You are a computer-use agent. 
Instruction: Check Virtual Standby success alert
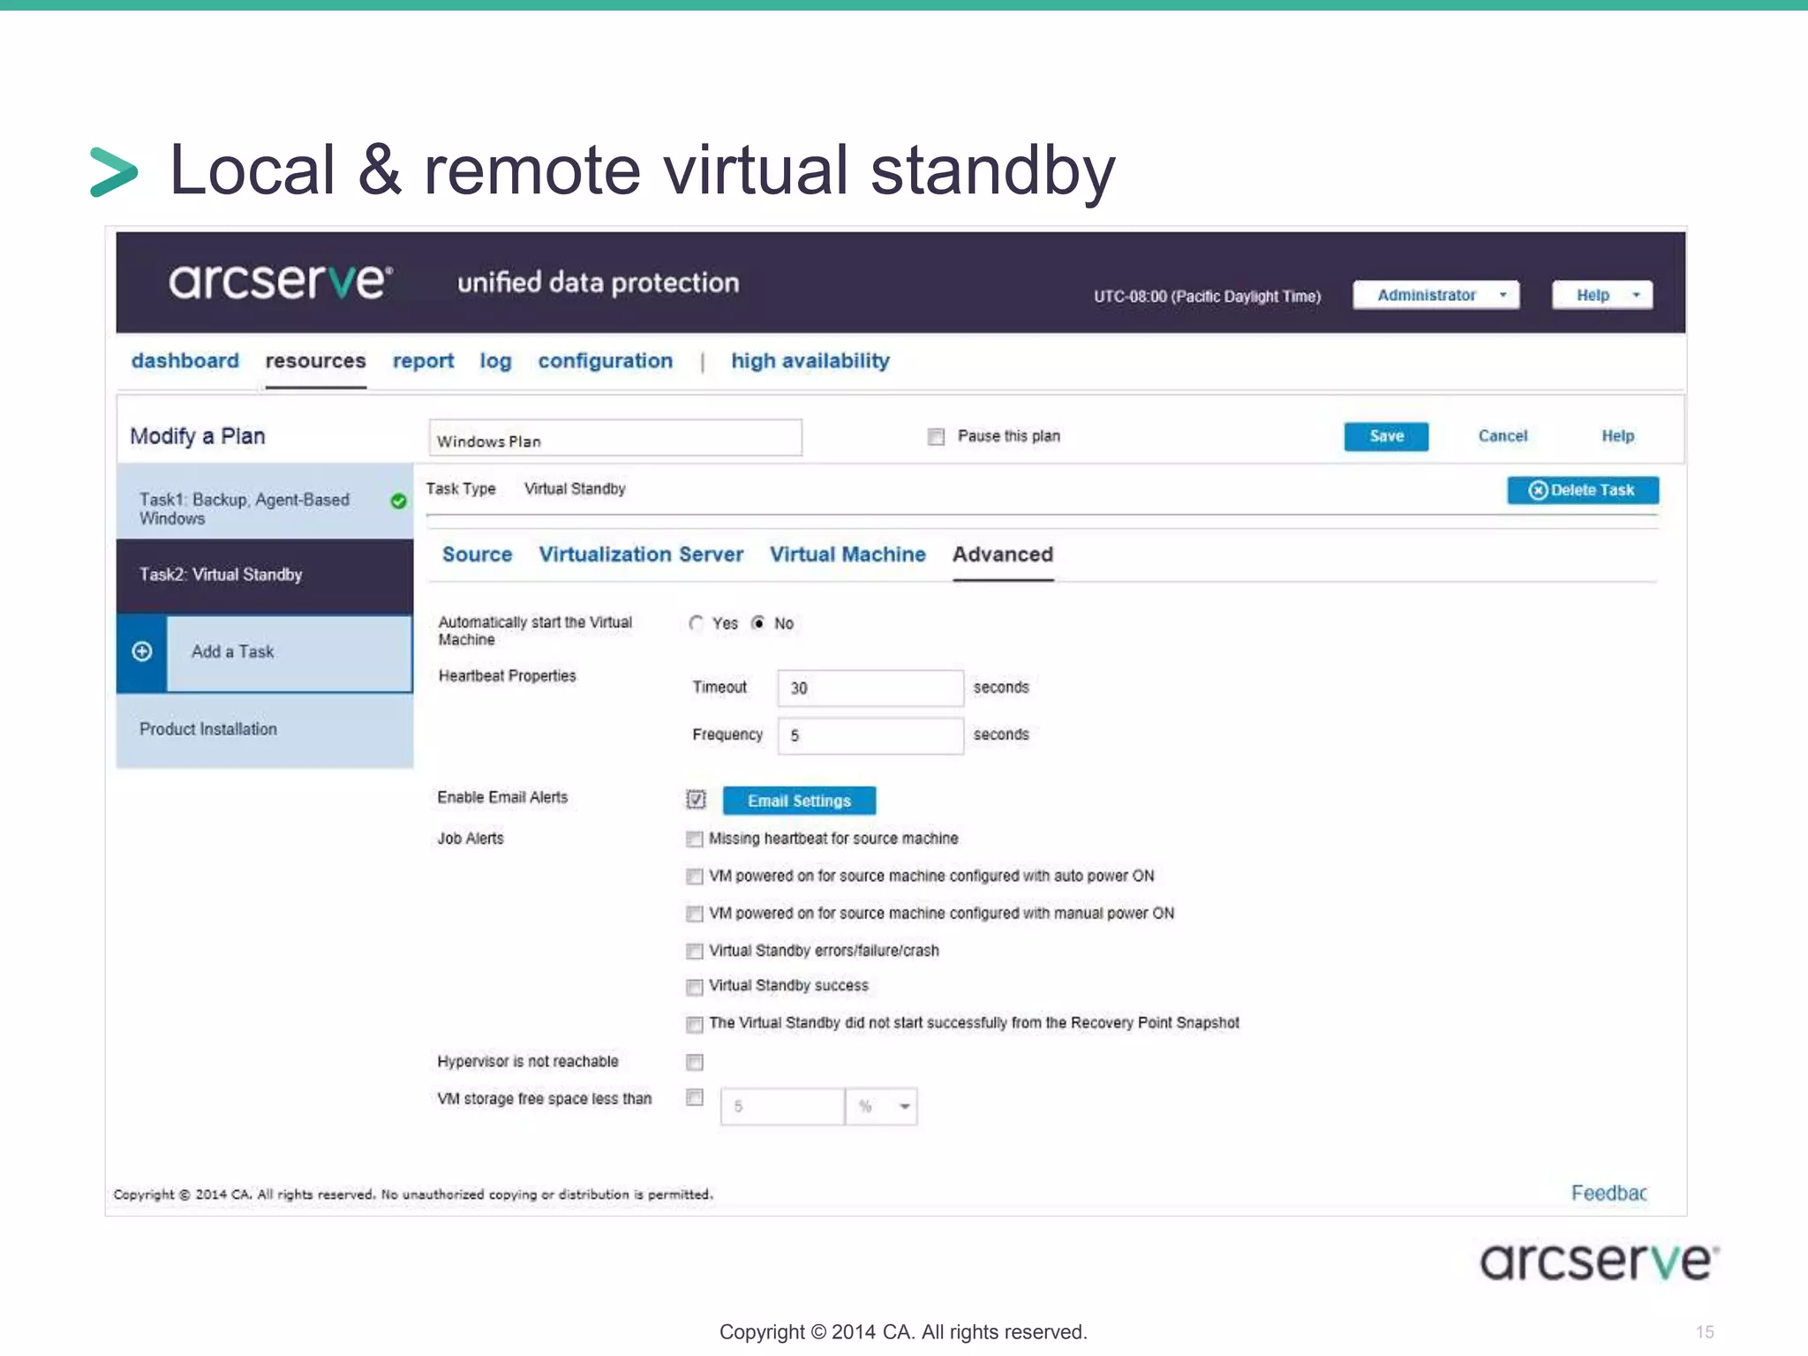[x=695, y=986]
